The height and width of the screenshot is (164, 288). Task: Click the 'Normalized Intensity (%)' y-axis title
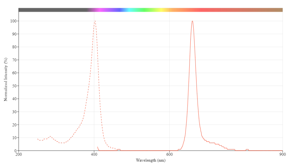click(6, 79)
